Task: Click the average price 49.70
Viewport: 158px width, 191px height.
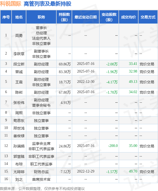Action: coord(133,171)
